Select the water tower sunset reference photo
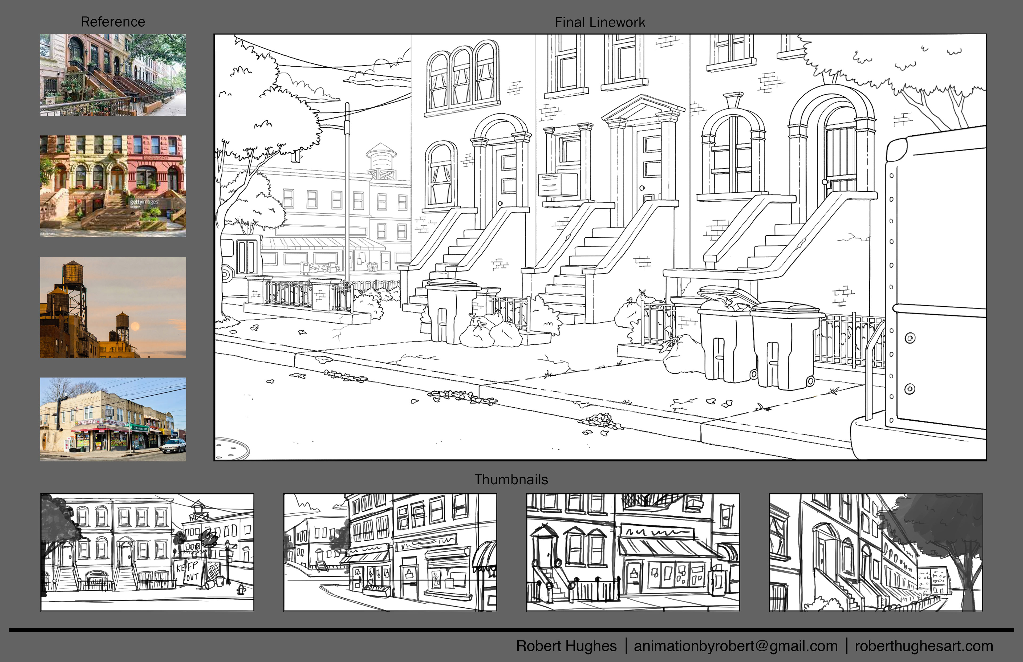The width and height of the screenshot is (1023, 662). pos(113,307)
